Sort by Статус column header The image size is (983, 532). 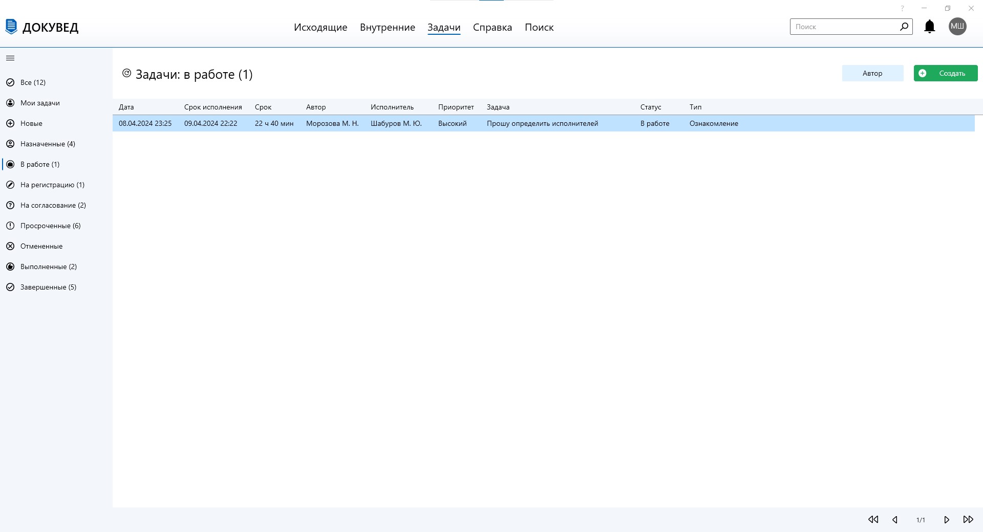(x=651, y=107)
